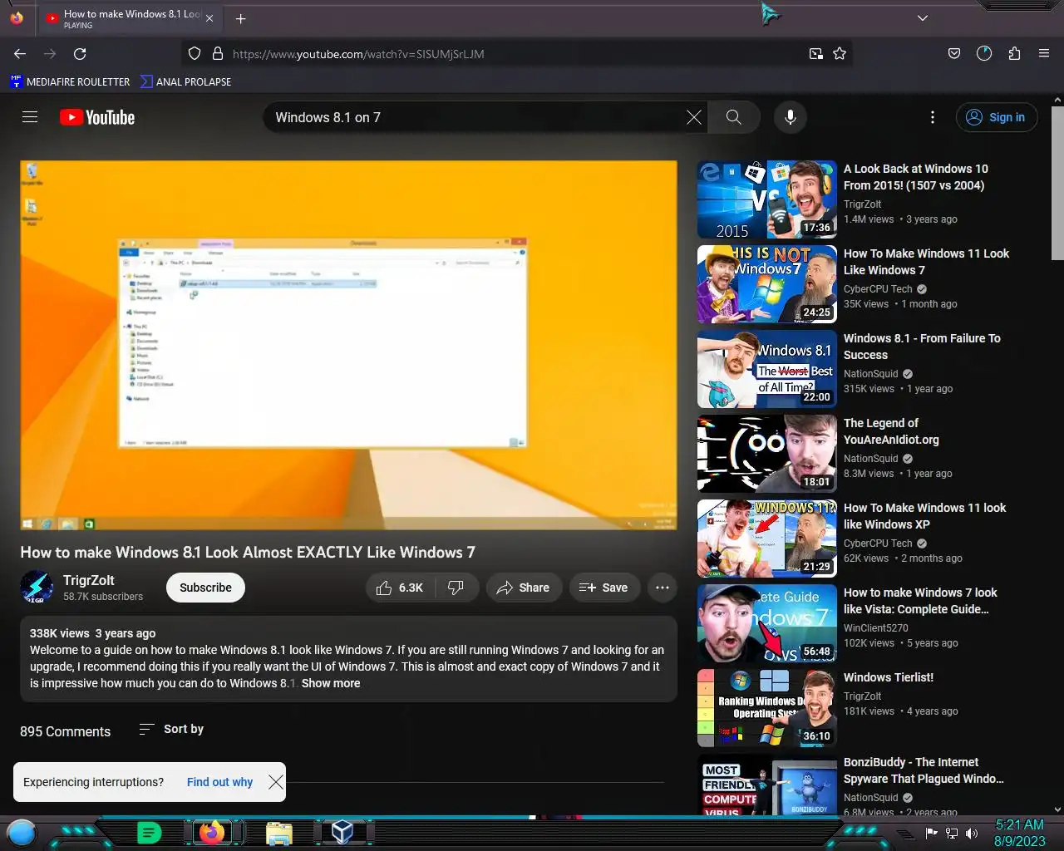Viewport: 1064px width, 851px height.
Task: Click the shield tracking protection icon
Action: [195, 54]
